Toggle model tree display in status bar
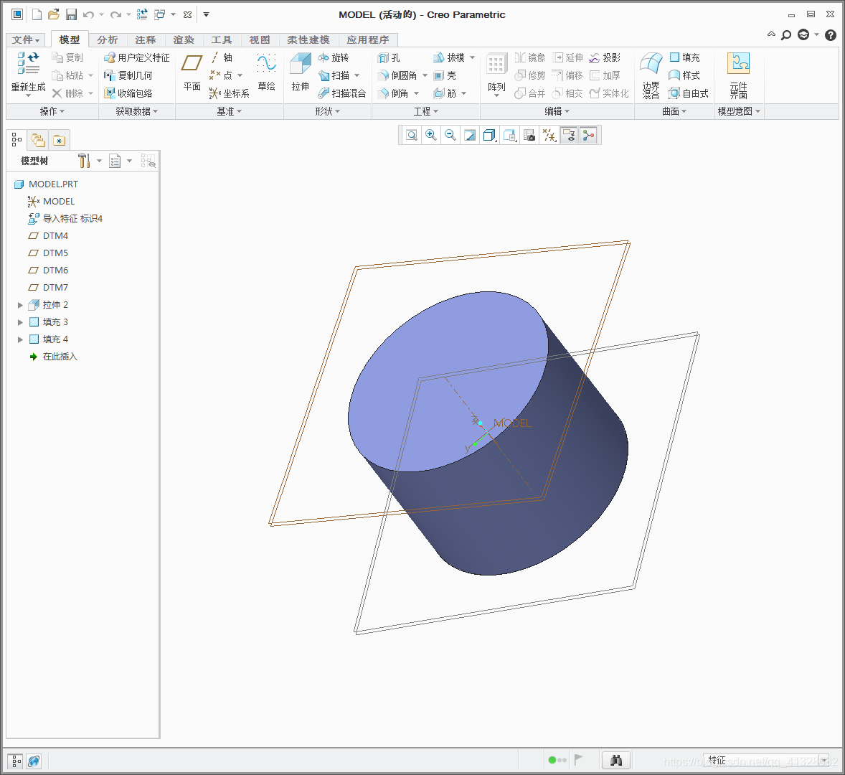This screenshot has height=775, width=845. (x=16, y=761)
